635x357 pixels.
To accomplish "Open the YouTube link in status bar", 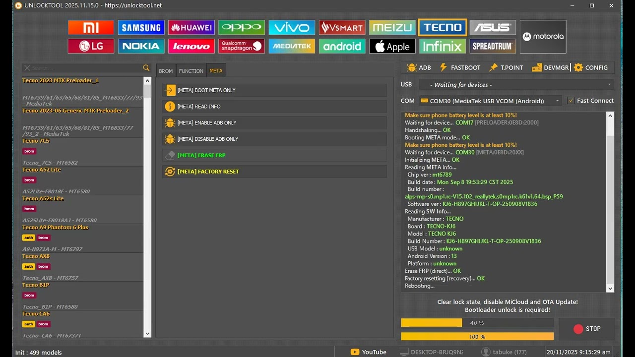I will point(369,352).
